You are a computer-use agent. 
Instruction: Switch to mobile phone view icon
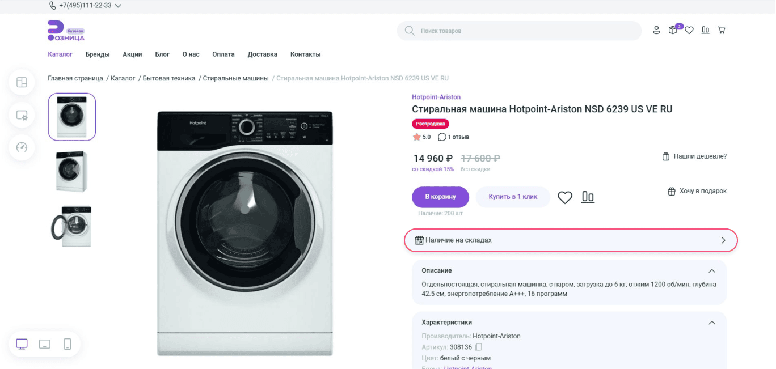click(68, 344)
